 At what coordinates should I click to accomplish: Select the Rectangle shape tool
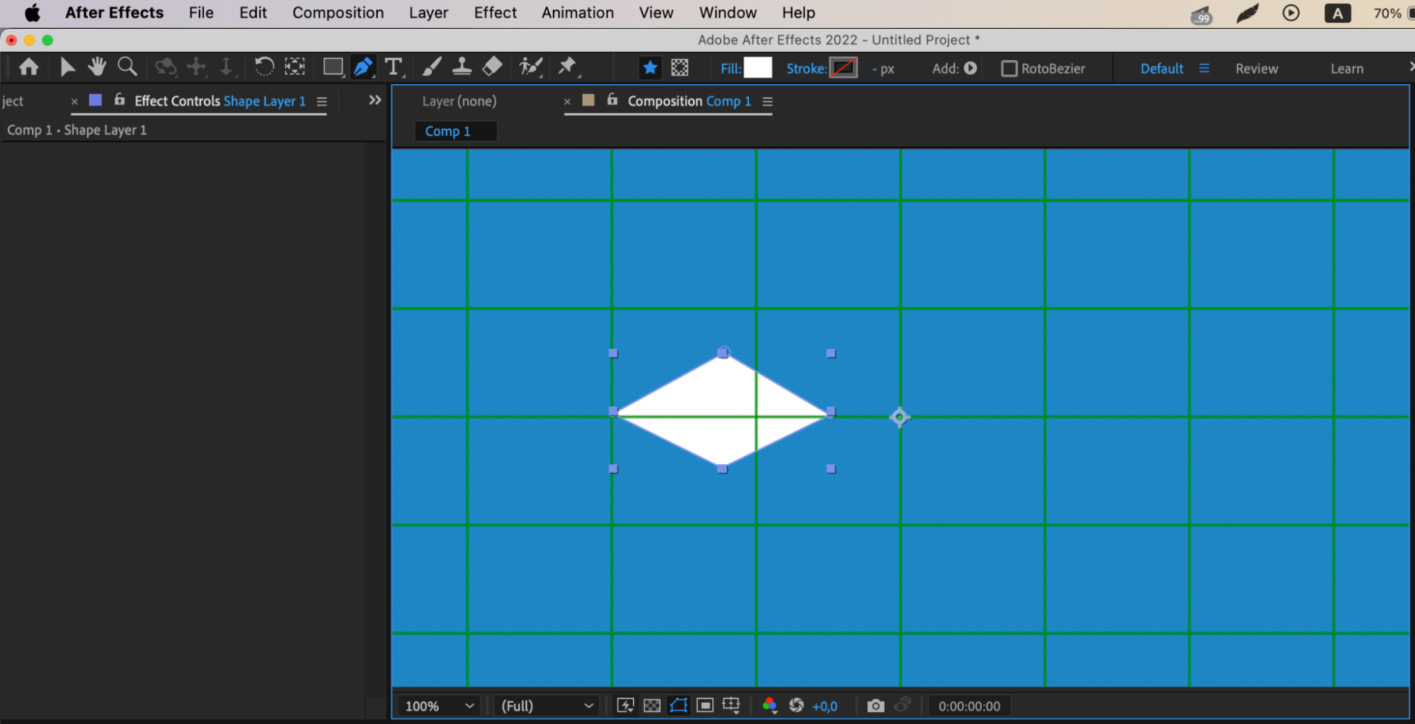(333, 67)
